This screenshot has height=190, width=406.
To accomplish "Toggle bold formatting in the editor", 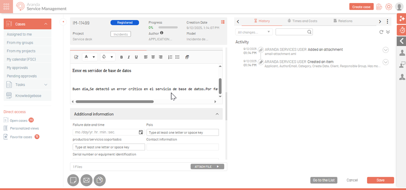I will tap(121, 57).
